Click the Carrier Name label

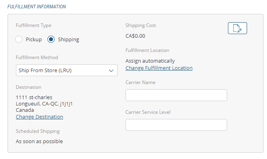[x=140, y=82]
